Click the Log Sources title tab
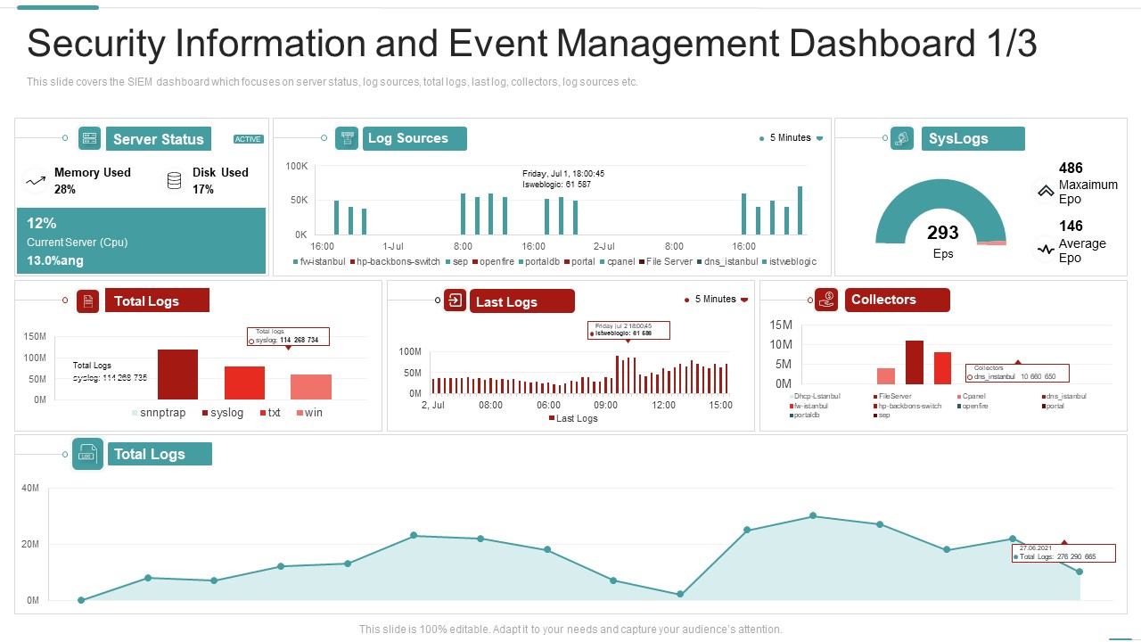The image size is (1141, 642). click(415, 138)
